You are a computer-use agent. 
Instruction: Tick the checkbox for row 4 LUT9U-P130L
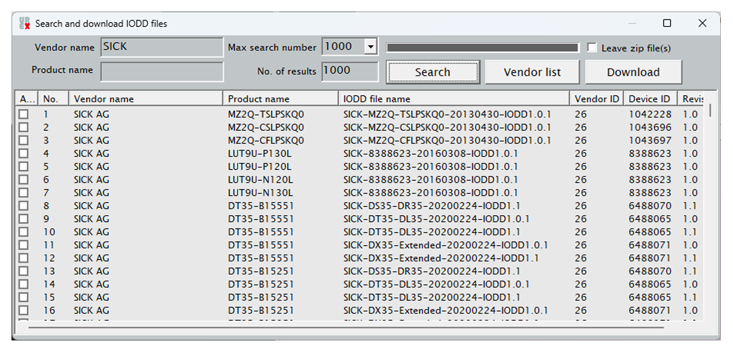pos(24,153)
